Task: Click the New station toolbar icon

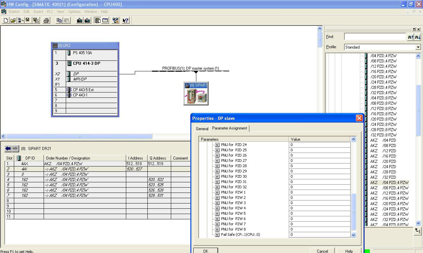Action: click(x=6, y=20)
